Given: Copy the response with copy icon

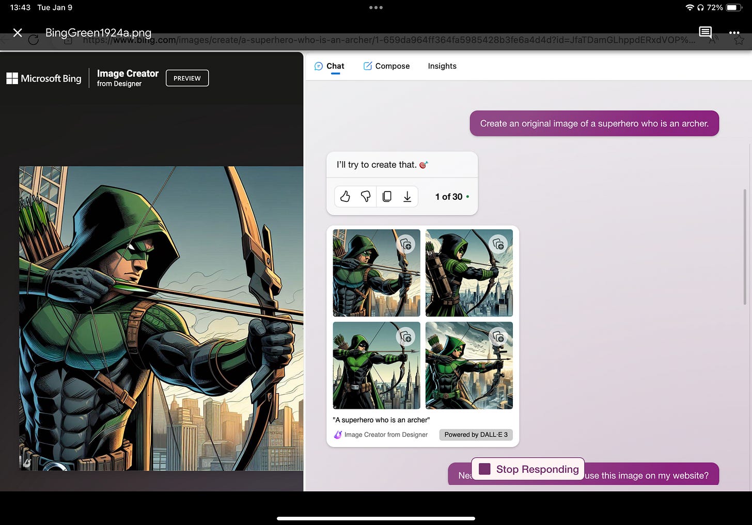Looking at the screenshot, I should (387, 197).
